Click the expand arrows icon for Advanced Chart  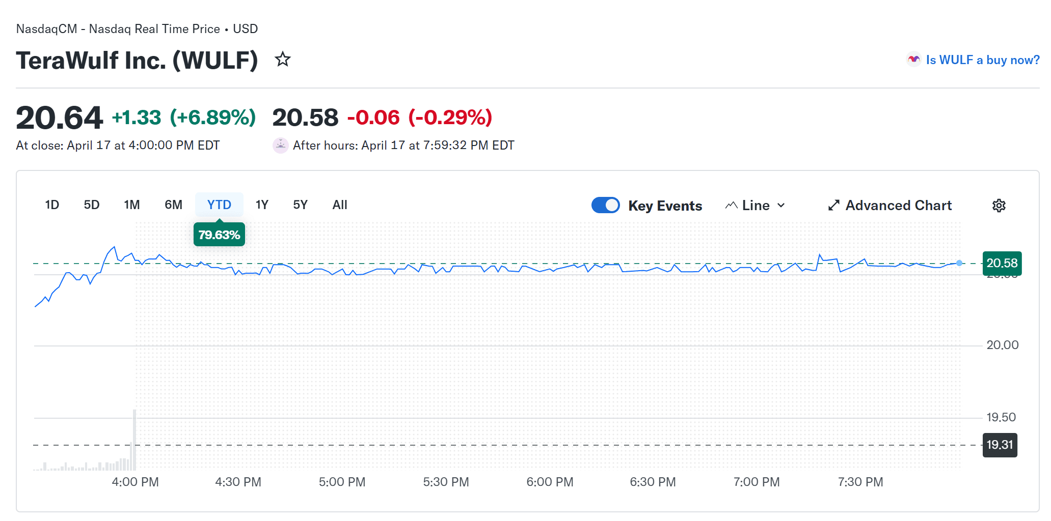[x=833, y=206]
